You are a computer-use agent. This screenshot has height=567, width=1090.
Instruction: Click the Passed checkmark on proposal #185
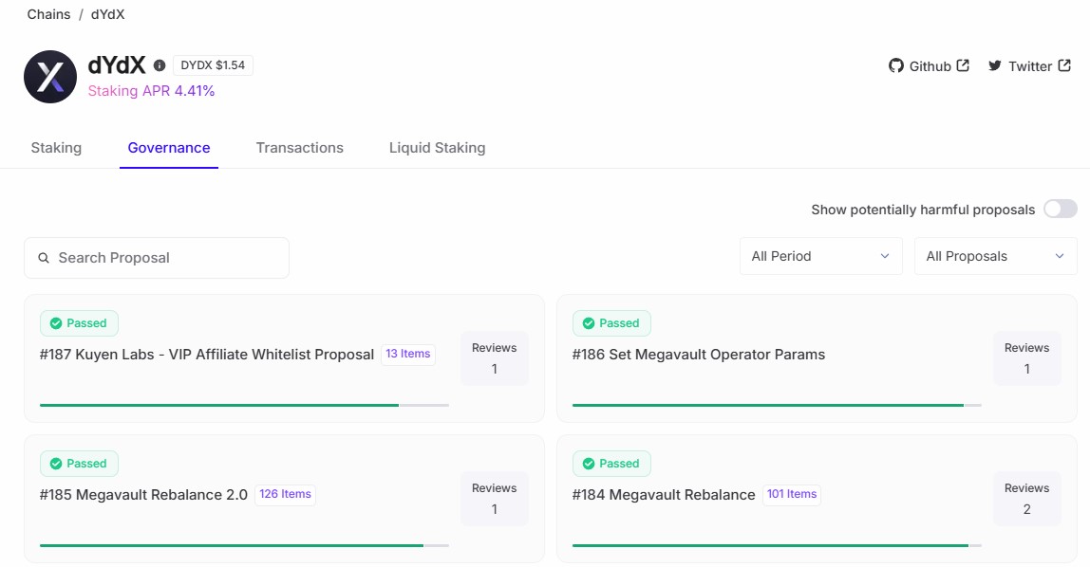(x=56, y=464)
